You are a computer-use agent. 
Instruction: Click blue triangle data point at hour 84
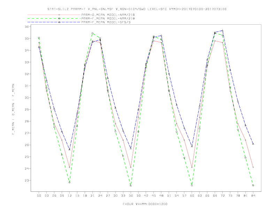coord(253,144)
